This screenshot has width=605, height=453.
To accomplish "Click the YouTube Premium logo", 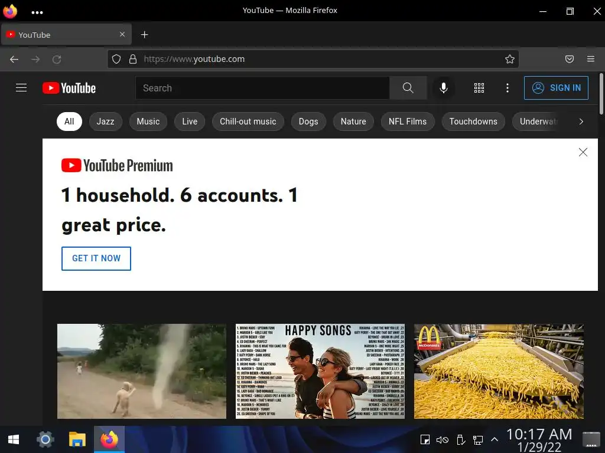I will click(x=118, y=166).
